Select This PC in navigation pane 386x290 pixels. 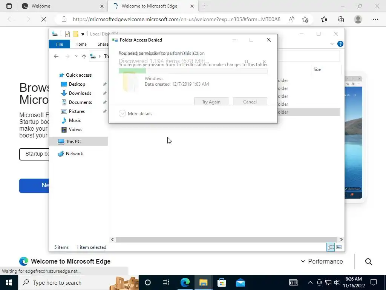pyautogui.click(x=78, y=142)
